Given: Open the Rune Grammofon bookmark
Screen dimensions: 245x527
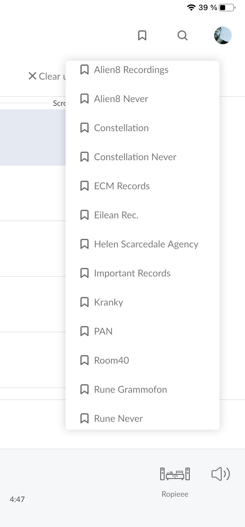Looking at the screenshot, I should point(130,390).
